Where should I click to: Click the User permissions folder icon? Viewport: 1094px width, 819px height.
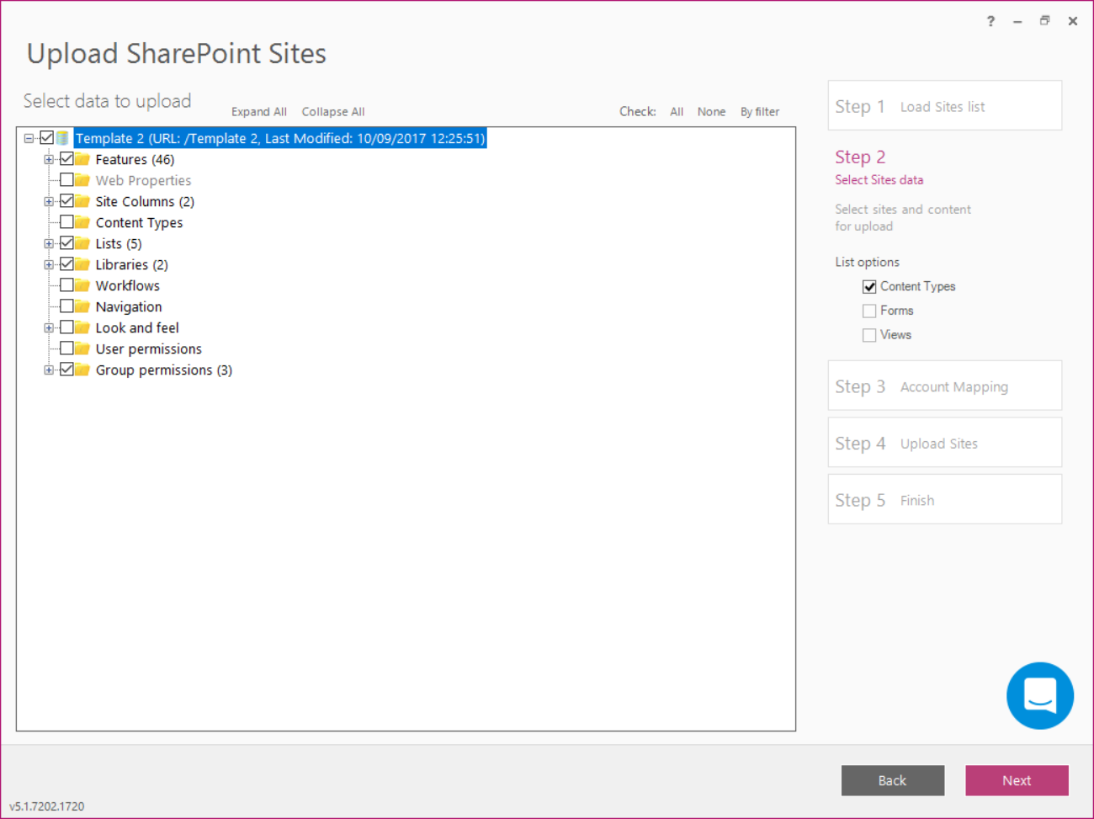click(82, 348)
